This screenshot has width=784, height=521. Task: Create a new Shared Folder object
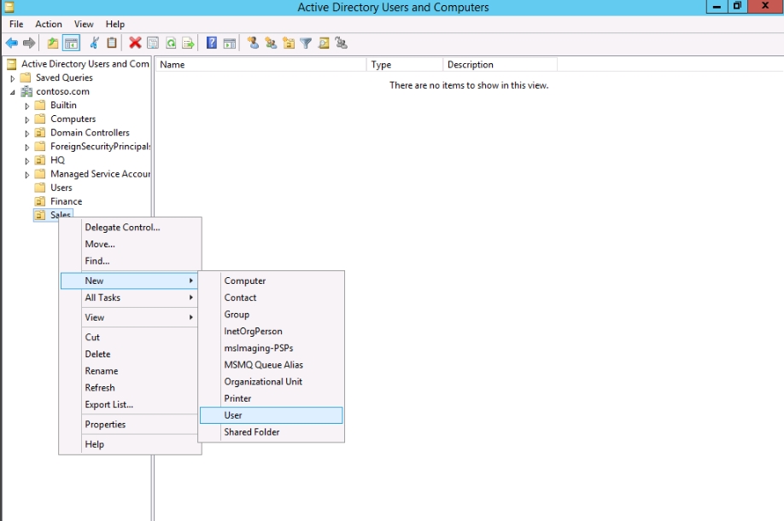272,432
